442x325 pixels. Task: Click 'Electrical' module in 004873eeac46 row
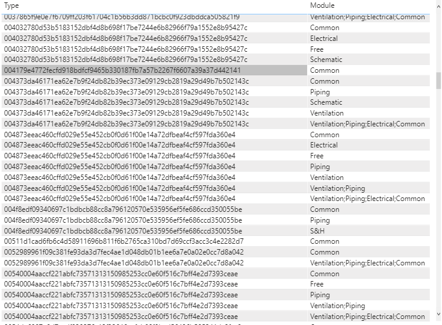324,145
